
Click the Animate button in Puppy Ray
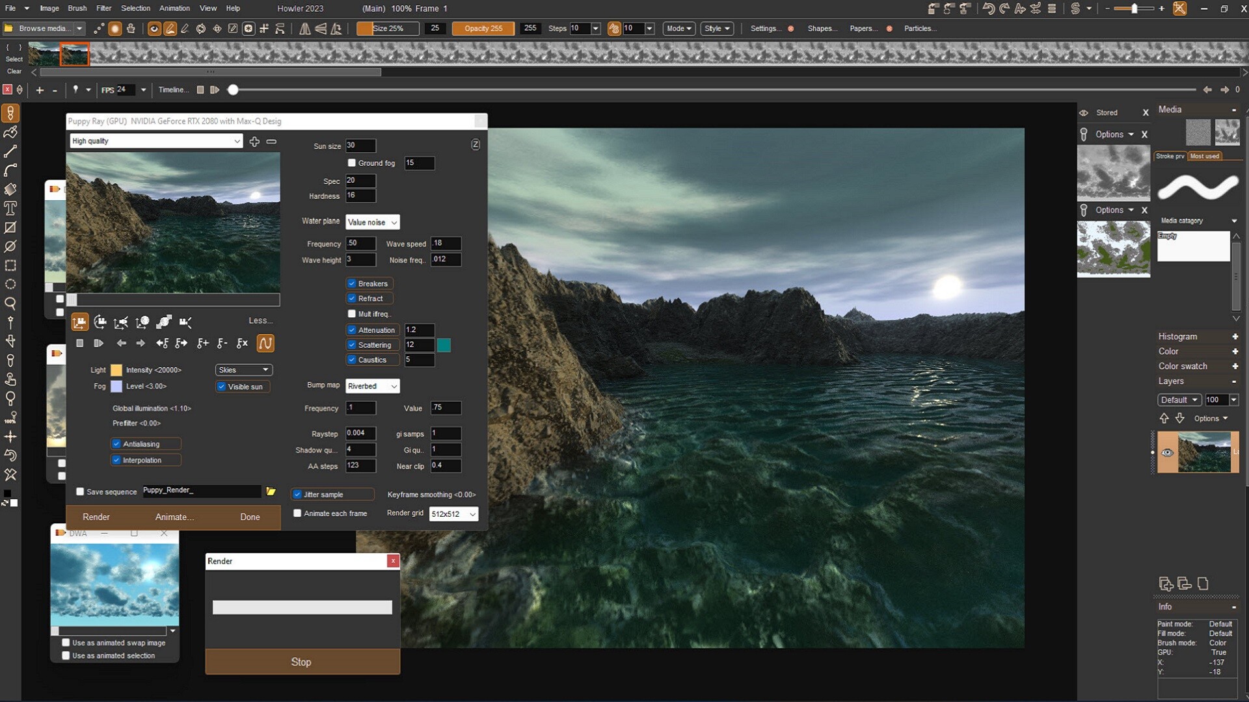click(x=174, y=517)
